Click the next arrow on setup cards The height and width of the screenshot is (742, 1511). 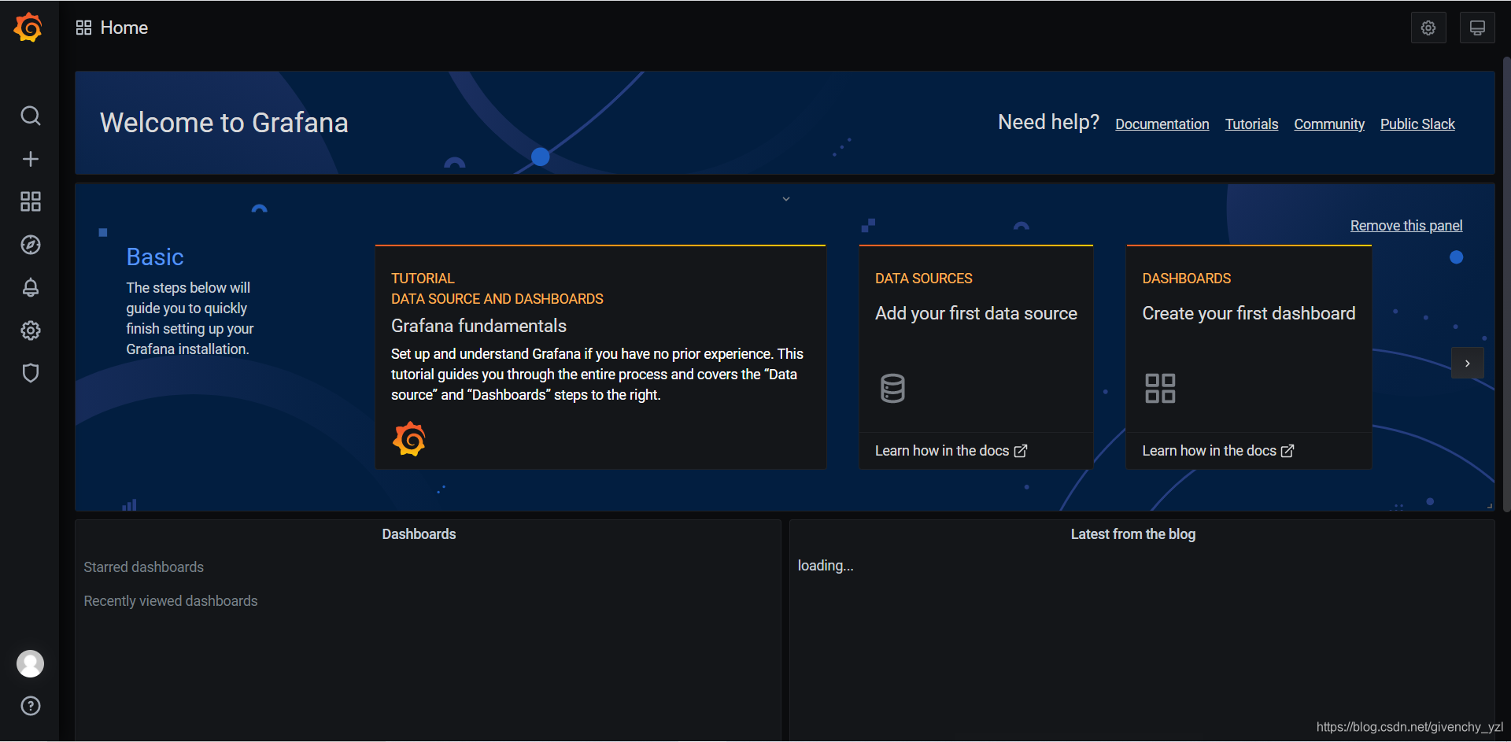[1467, 364]
